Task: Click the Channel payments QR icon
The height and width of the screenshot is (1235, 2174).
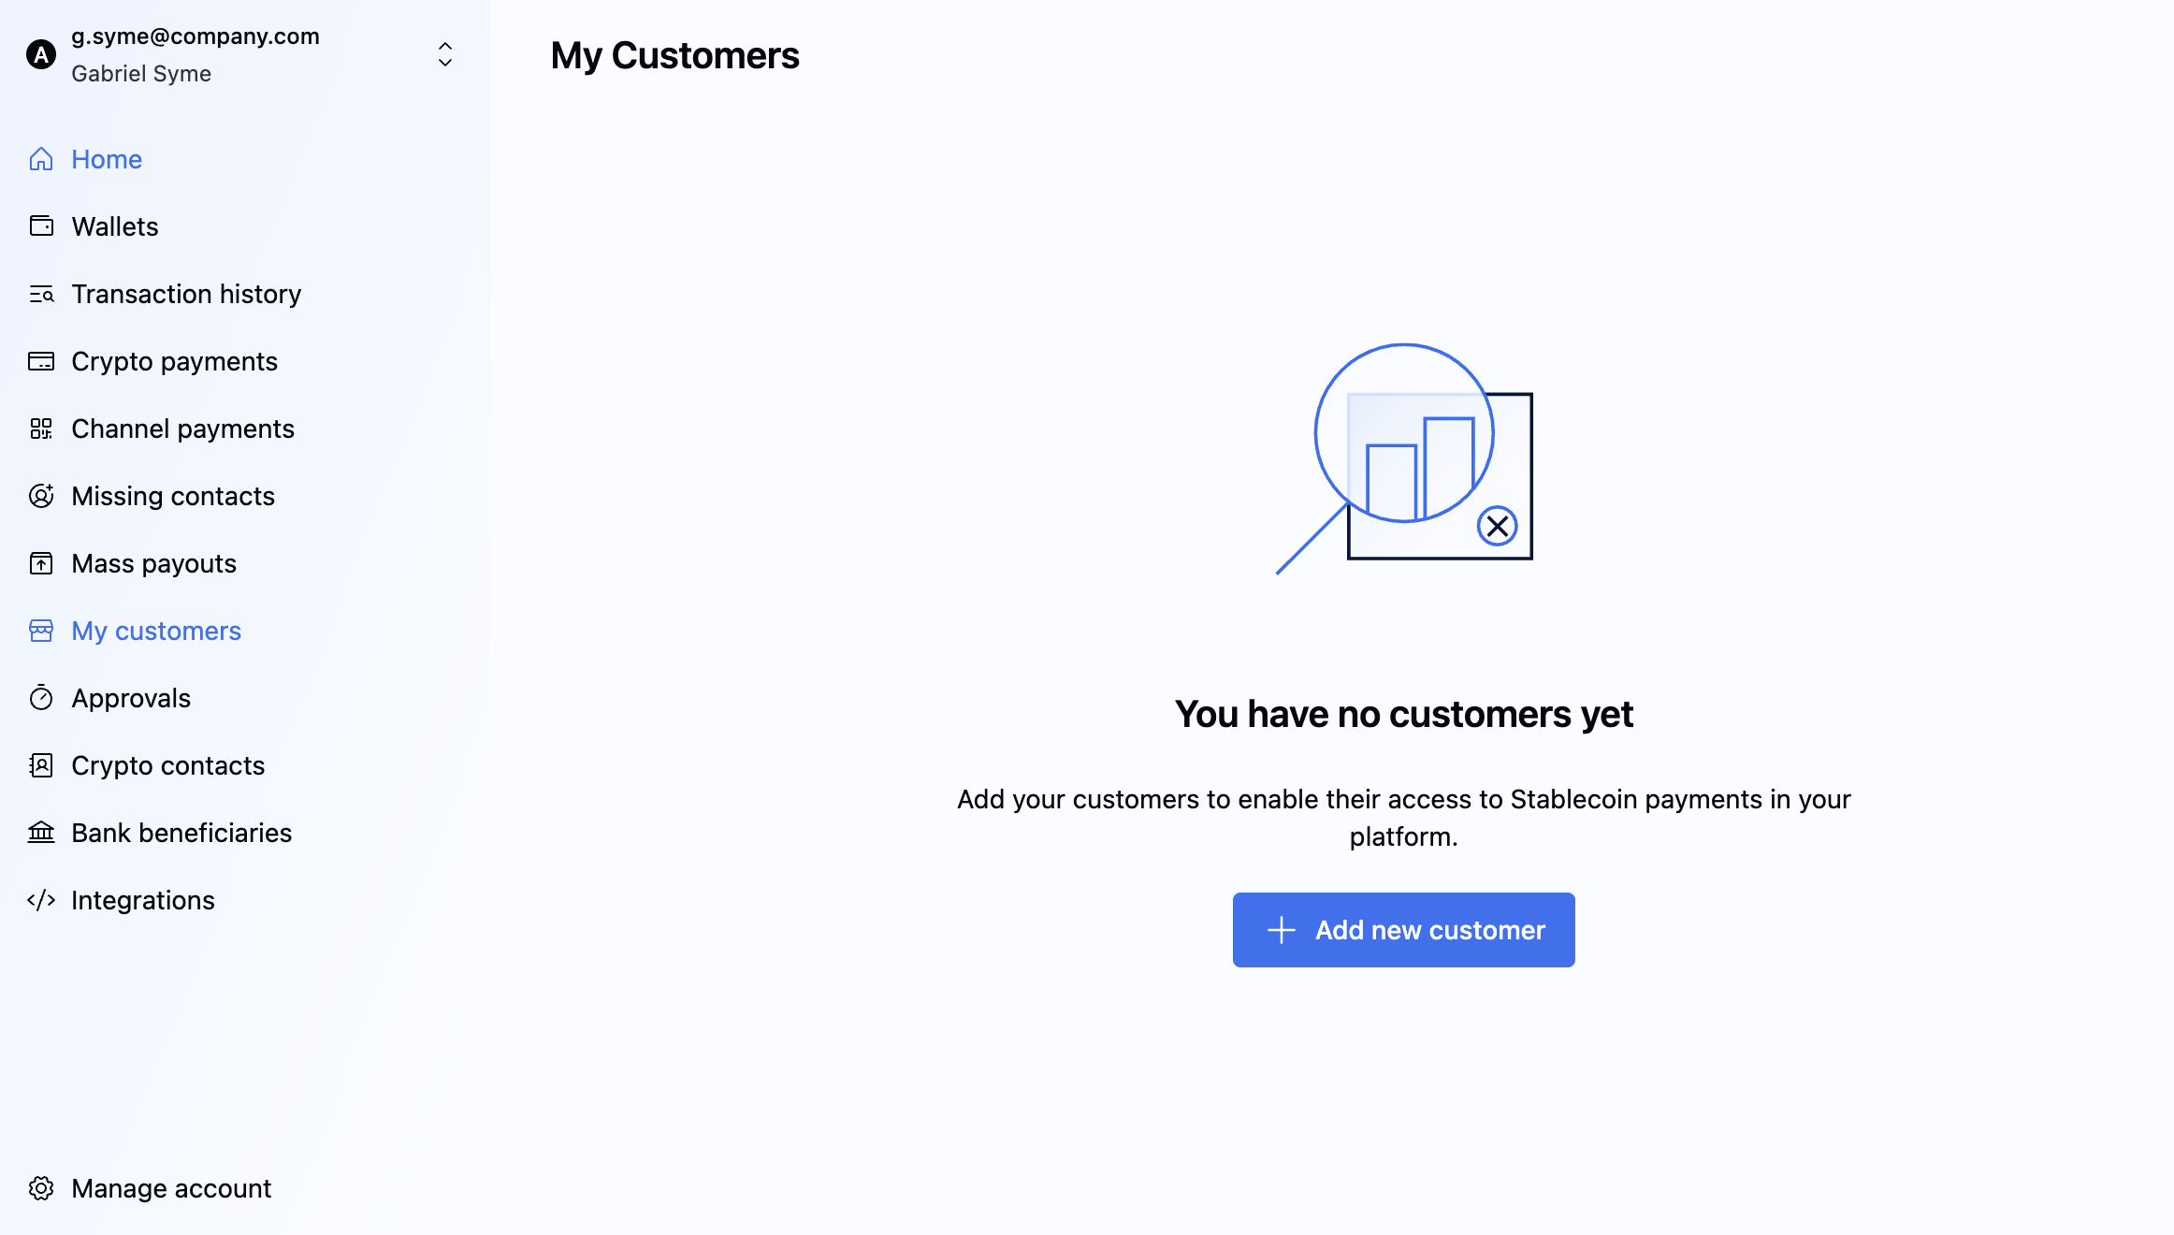Action: [41, 429]
